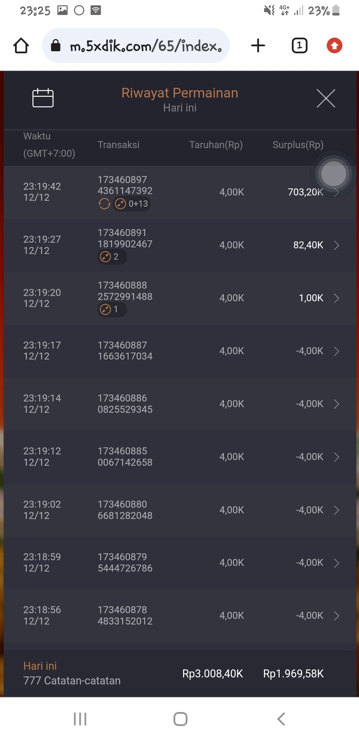Tap the floating gray assistive circle button
This screenshot has height=739, width=359.
(x=333, y=173)
